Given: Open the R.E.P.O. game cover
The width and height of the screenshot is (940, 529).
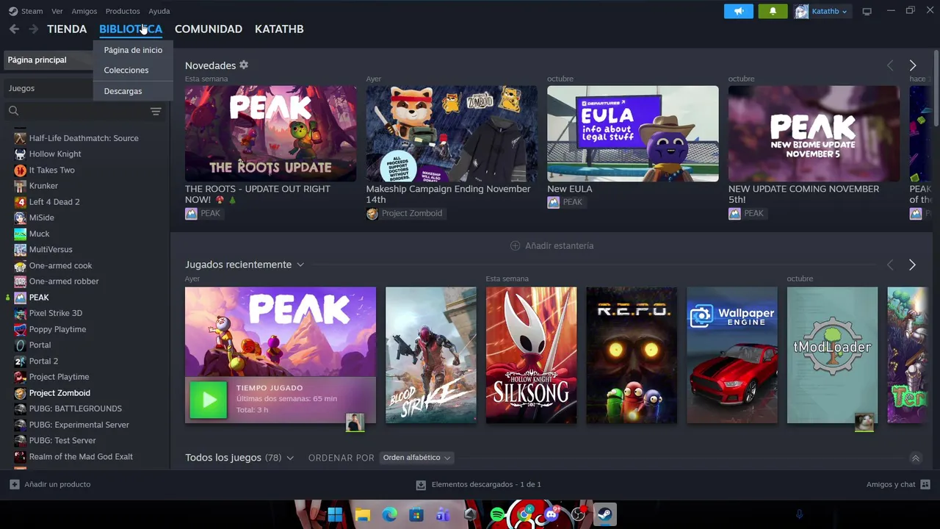Looking at the screenshot, I should pos(632,355).
